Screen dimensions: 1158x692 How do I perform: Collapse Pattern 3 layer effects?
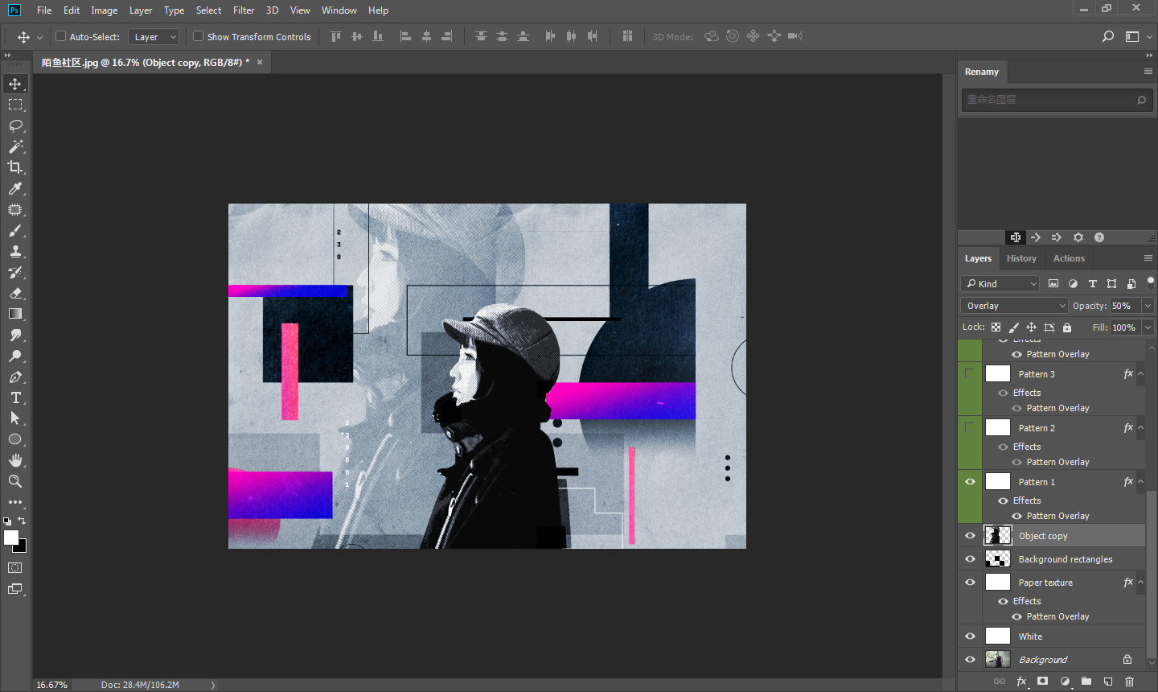(1140, 373)
